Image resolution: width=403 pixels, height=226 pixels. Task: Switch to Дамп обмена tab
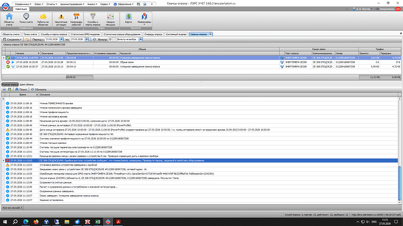[27, 84]
